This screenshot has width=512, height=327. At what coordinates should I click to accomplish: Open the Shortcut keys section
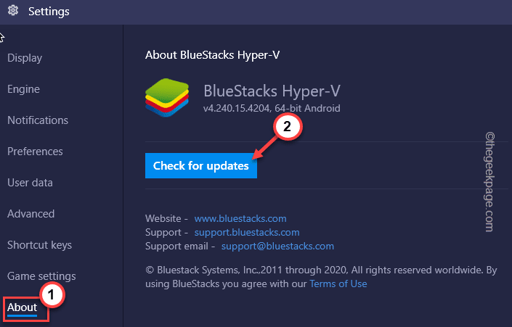(39, 245)
